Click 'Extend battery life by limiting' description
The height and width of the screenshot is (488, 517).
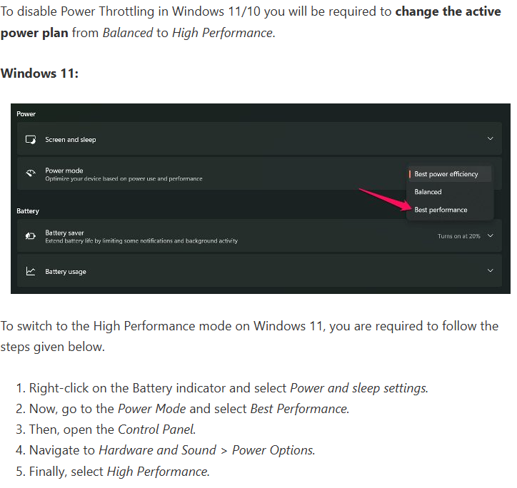[x=141, y=241]
